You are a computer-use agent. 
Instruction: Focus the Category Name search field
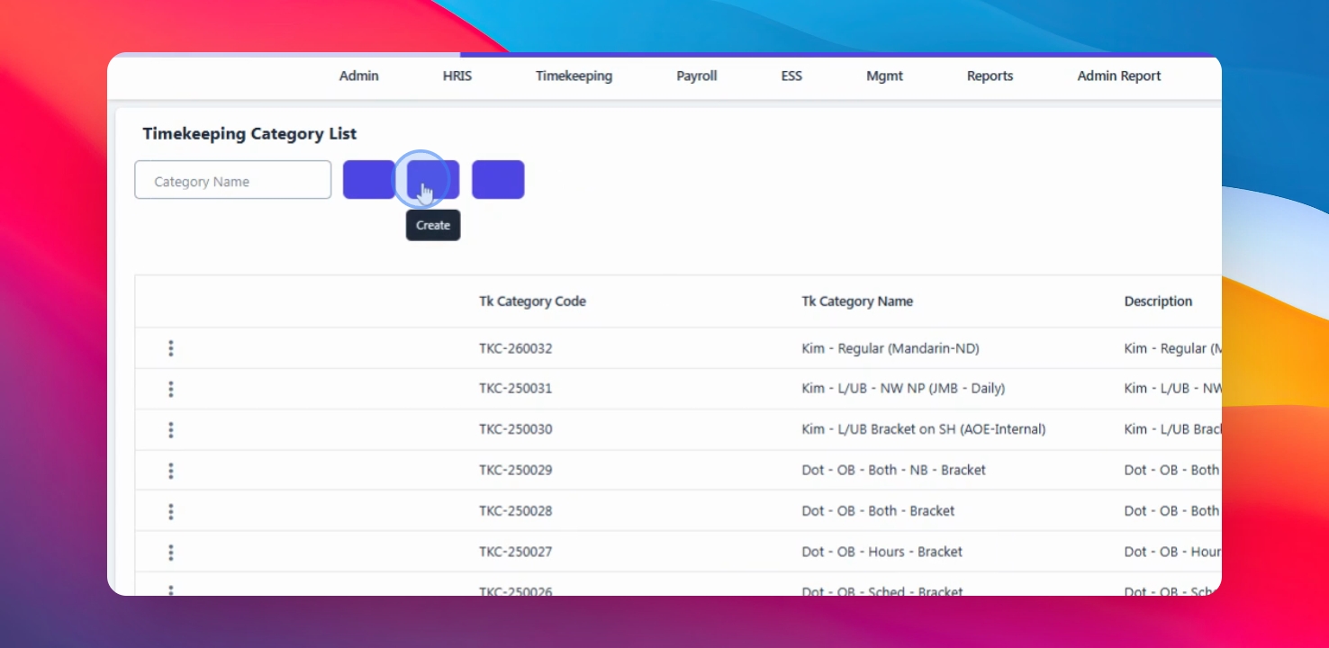point(233,180)
